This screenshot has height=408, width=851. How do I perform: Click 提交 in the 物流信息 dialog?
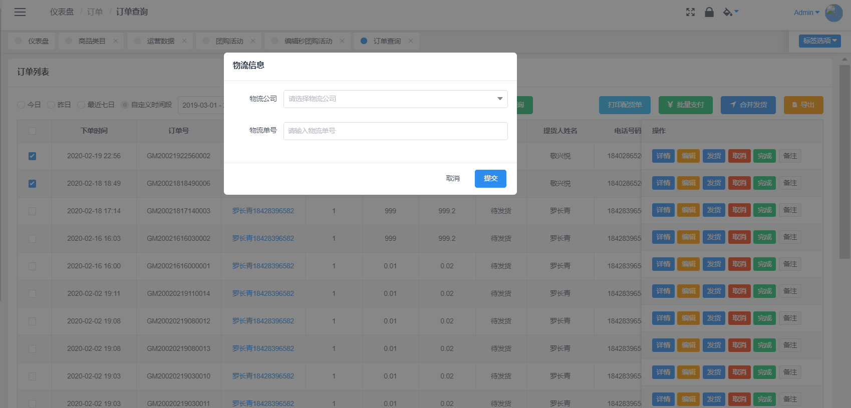pos(490,178)
